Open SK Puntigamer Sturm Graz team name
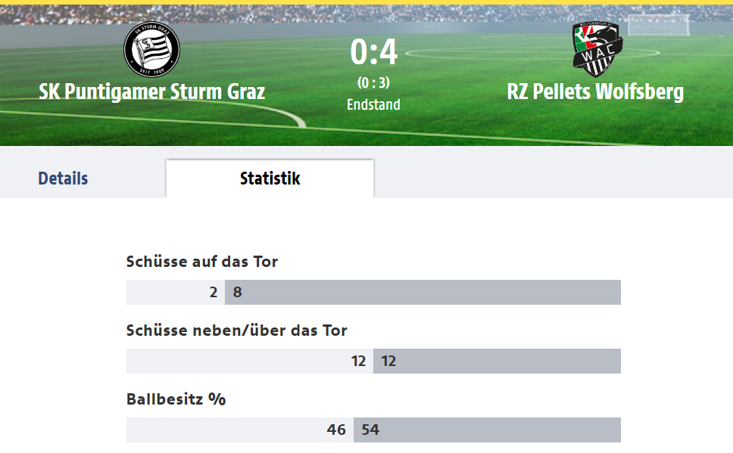 point(152,92)
